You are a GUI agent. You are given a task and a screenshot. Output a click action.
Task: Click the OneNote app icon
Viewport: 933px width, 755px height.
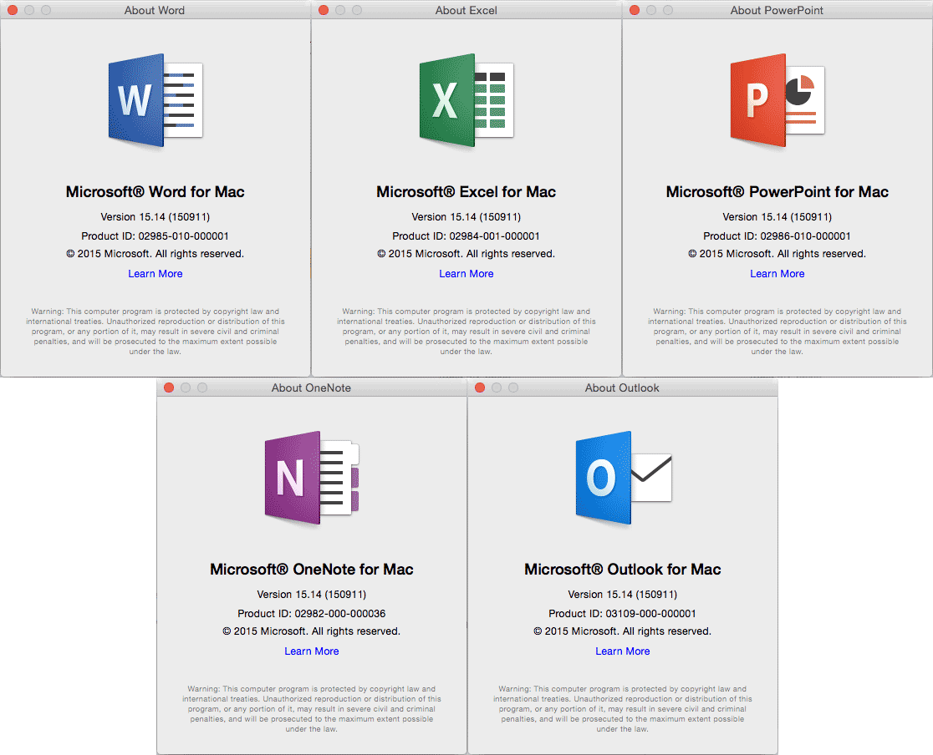[312, 478]
